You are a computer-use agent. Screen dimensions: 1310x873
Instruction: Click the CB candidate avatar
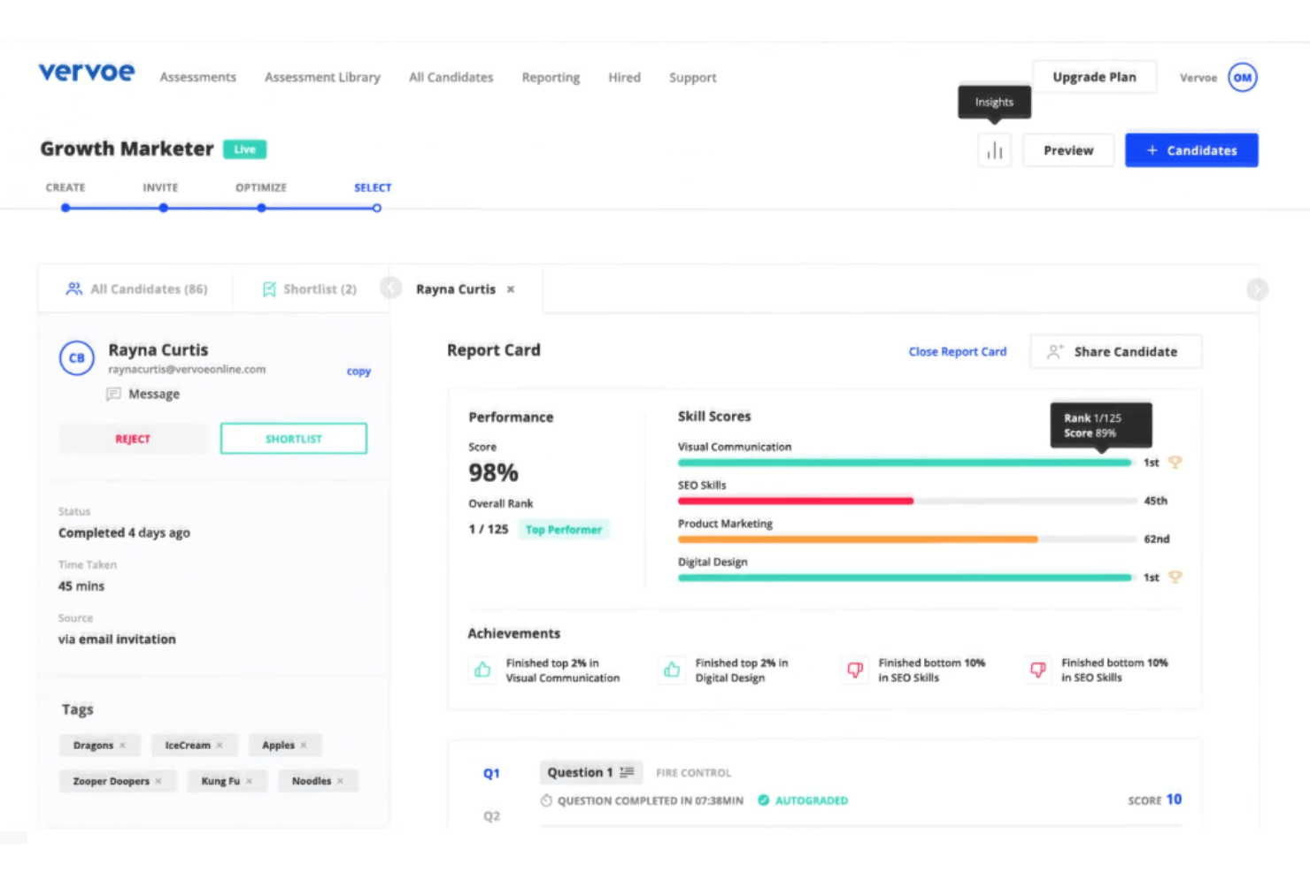click(77, 358)
